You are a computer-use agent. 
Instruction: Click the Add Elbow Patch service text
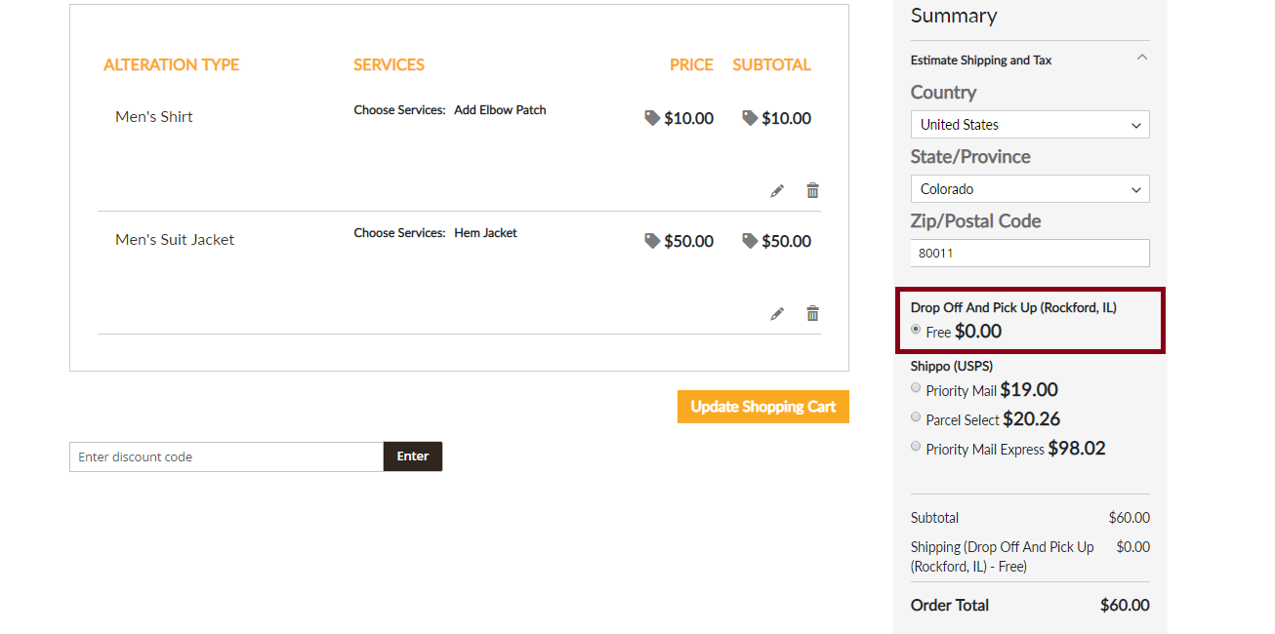tap(500, 110)
